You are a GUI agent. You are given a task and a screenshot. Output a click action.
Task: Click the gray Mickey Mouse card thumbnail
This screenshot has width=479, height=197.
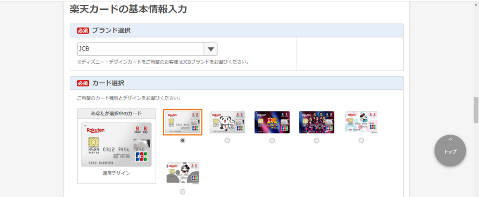click(183, 173)
